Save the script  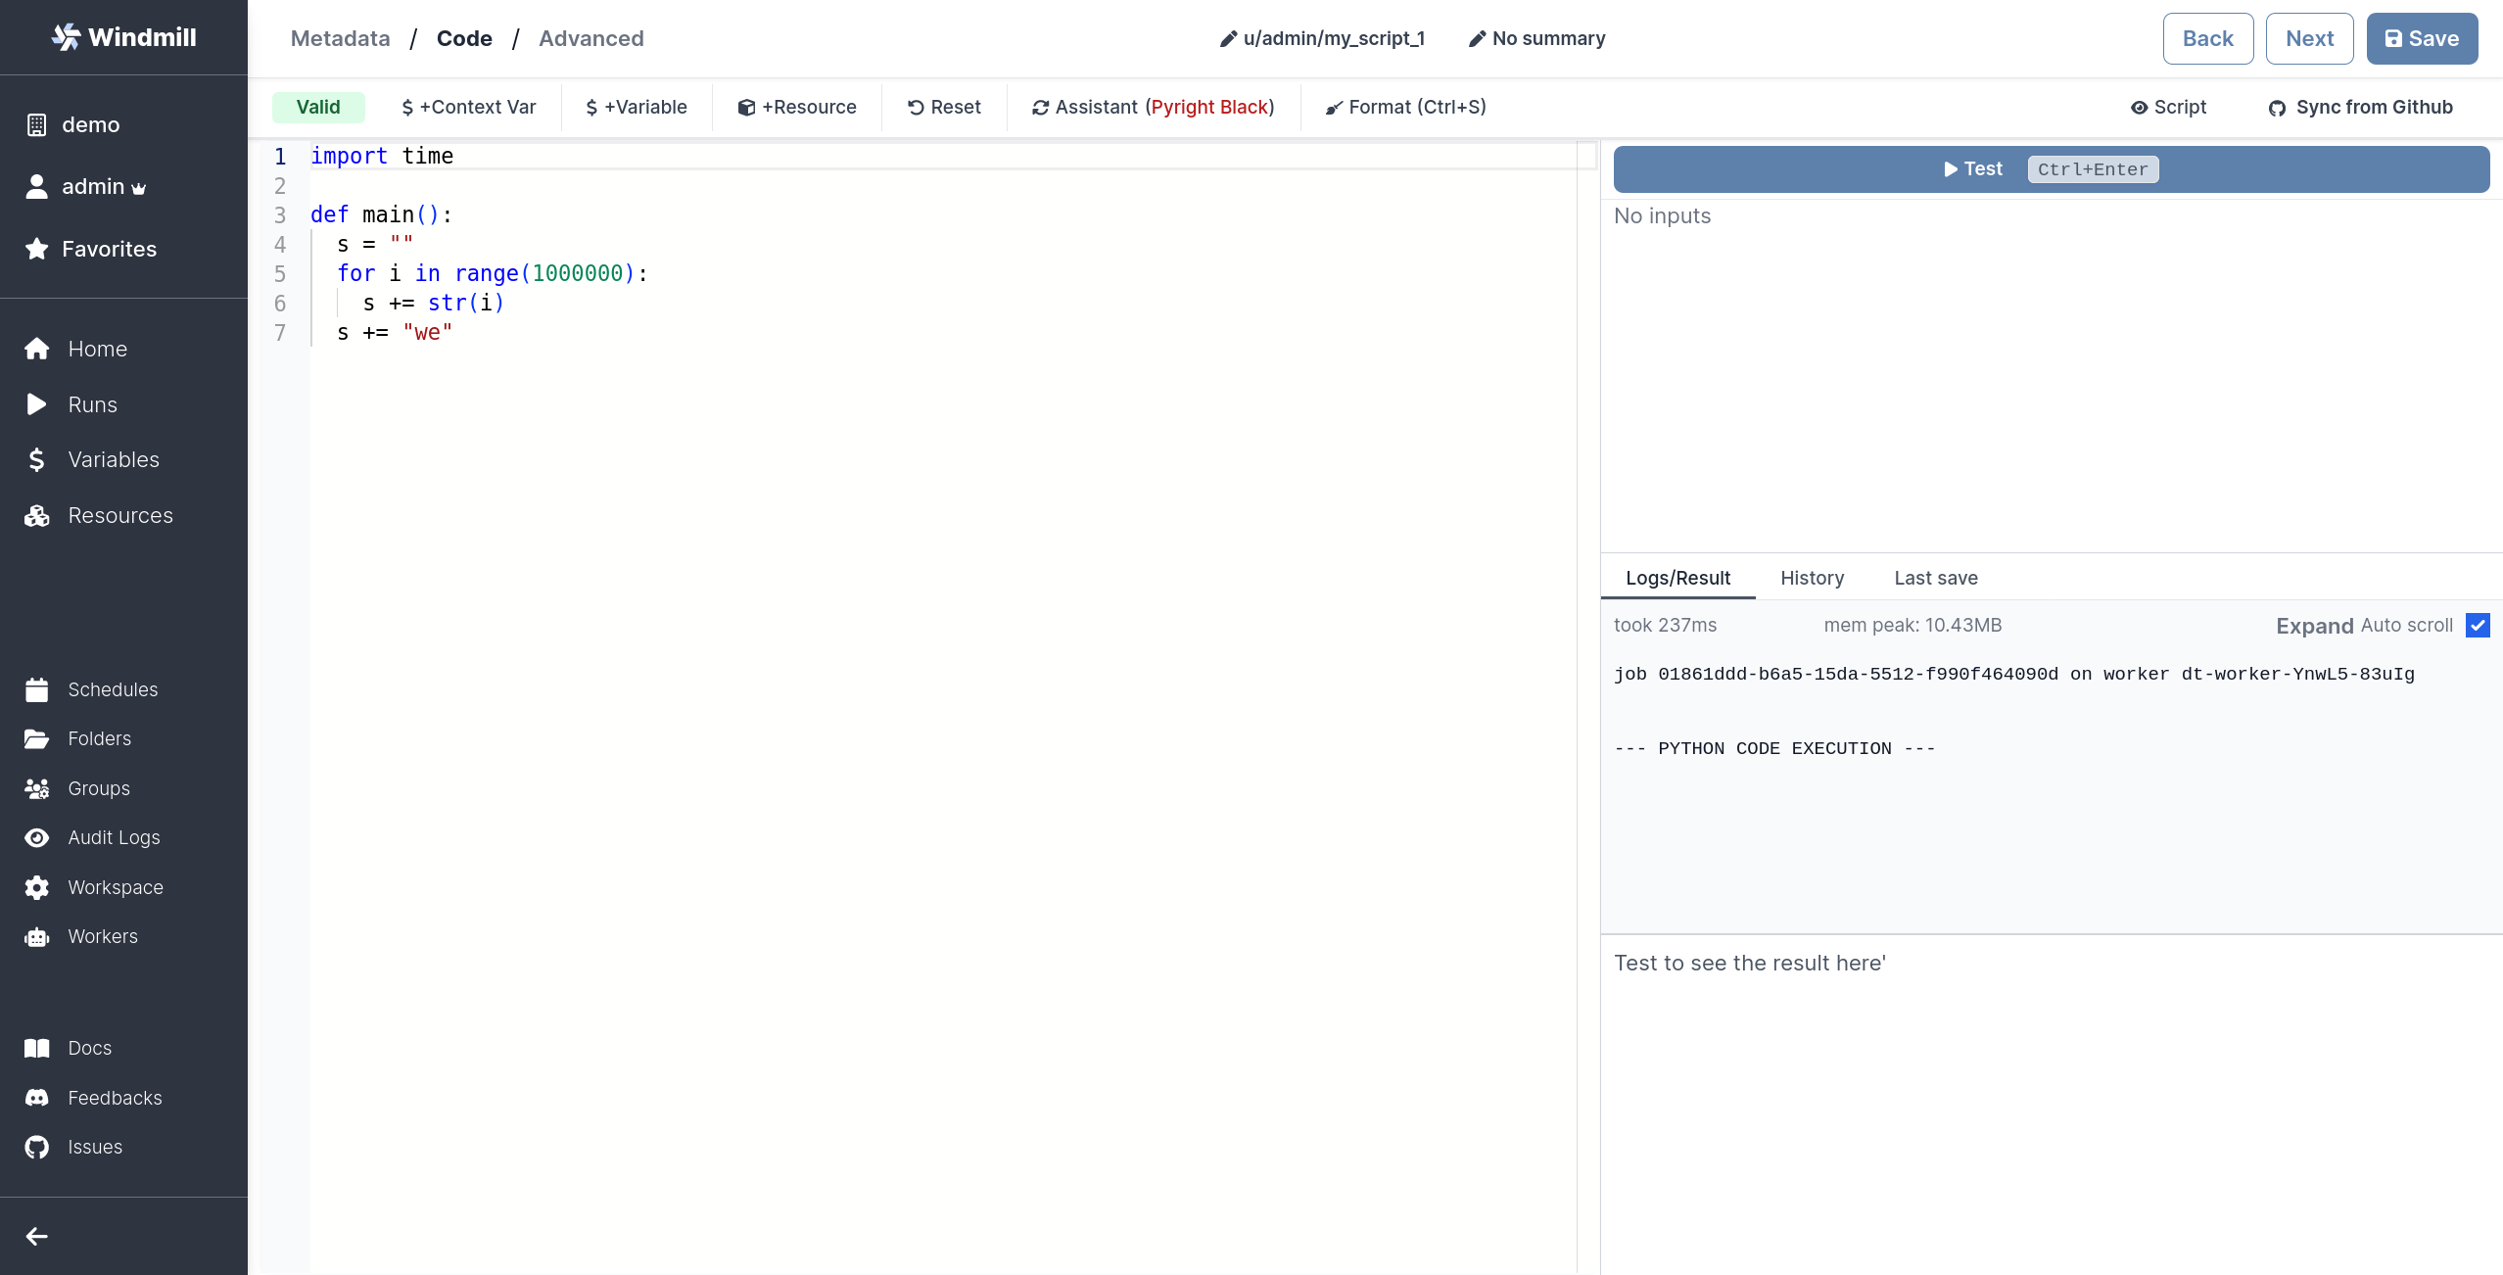2421,38
